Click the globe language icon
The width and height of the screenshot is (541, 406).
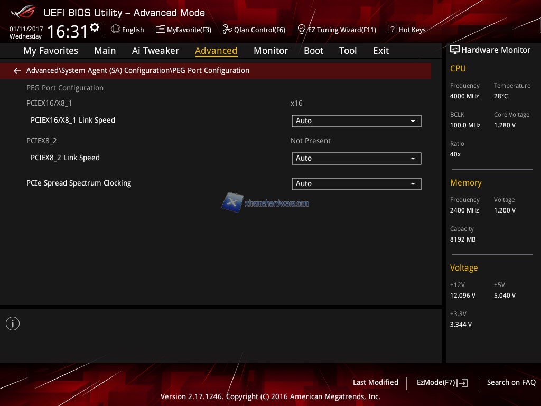pyautogui.click(x=116, y=30)
